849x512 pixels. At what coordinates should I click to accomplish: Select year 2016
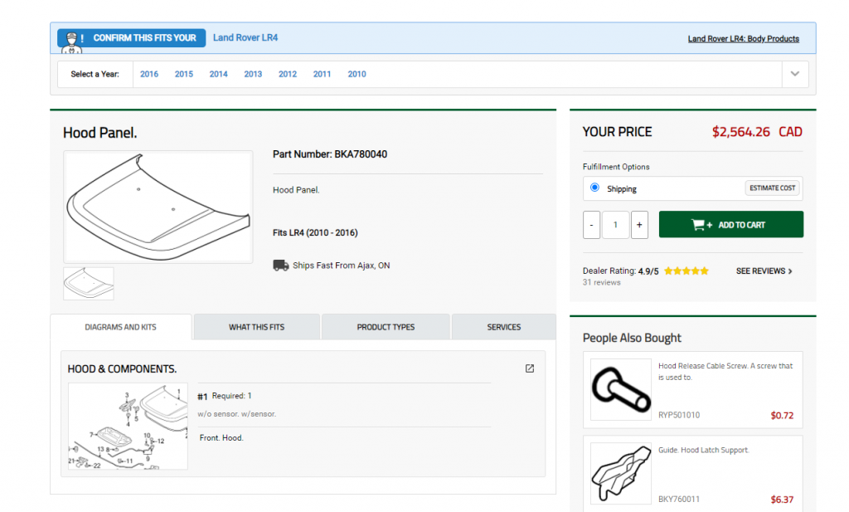pyautogui.click(x=149, y=74)
